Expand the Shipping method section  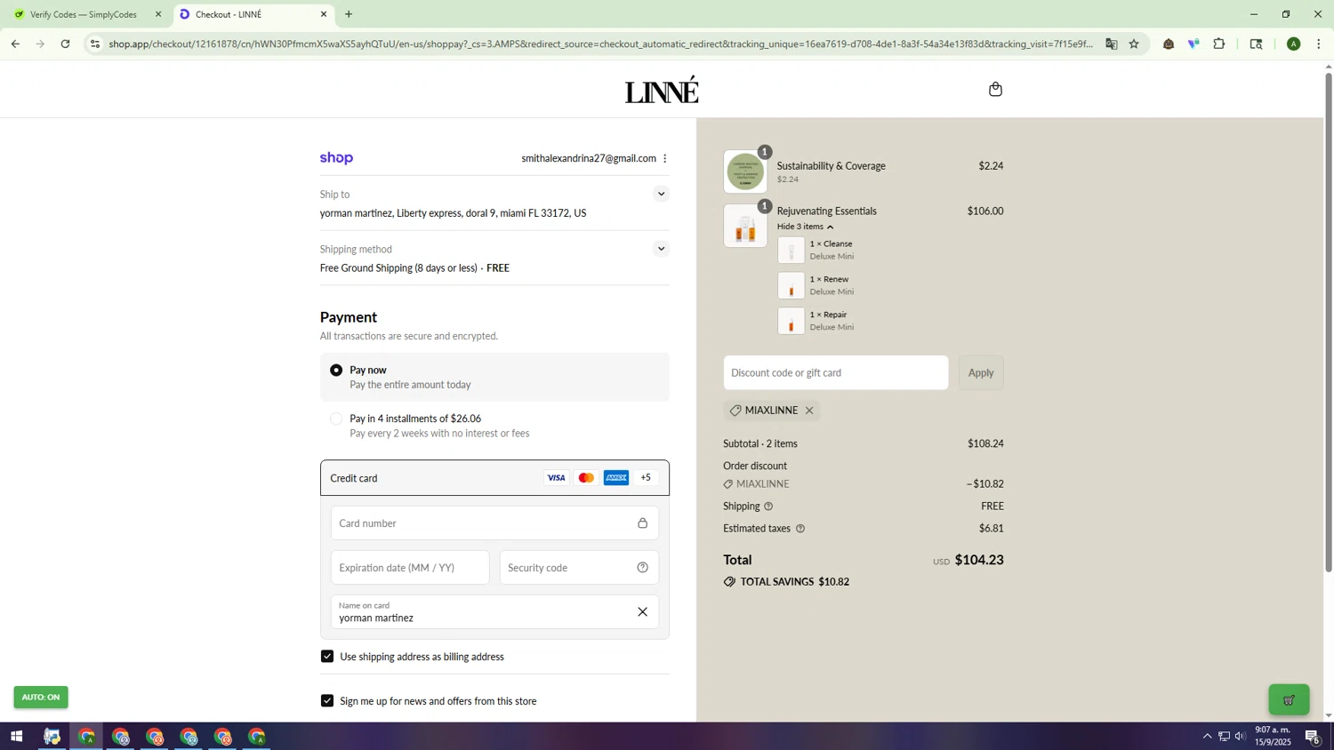point(660,250)
